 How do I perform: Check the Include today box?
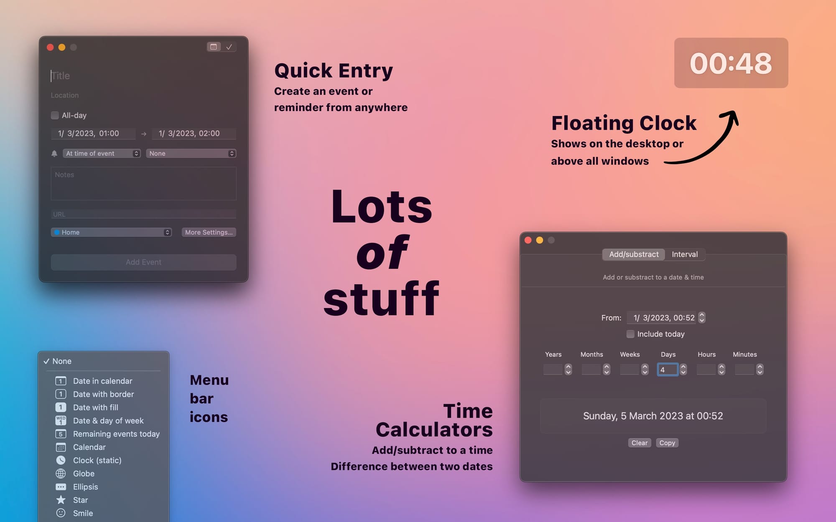pyautogui.click(x=630, y=334)
